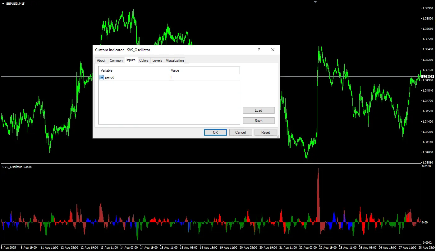The image size is (436, 252).
Task: Select the Inputs tab
Action: pyautogui.click(x=131, y=60)
